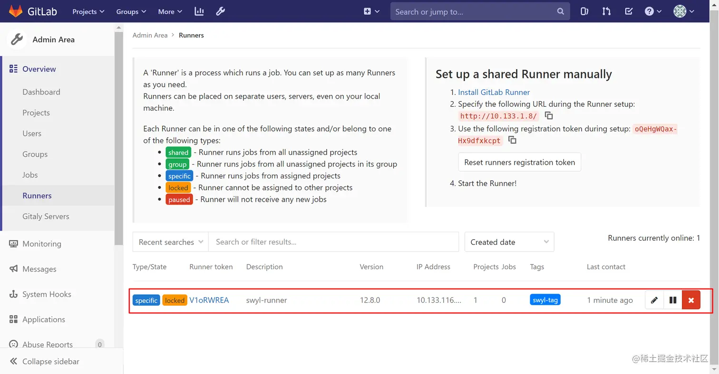Open Projects in the sidebar
719x374 pixels.
[x=36, y=112]
